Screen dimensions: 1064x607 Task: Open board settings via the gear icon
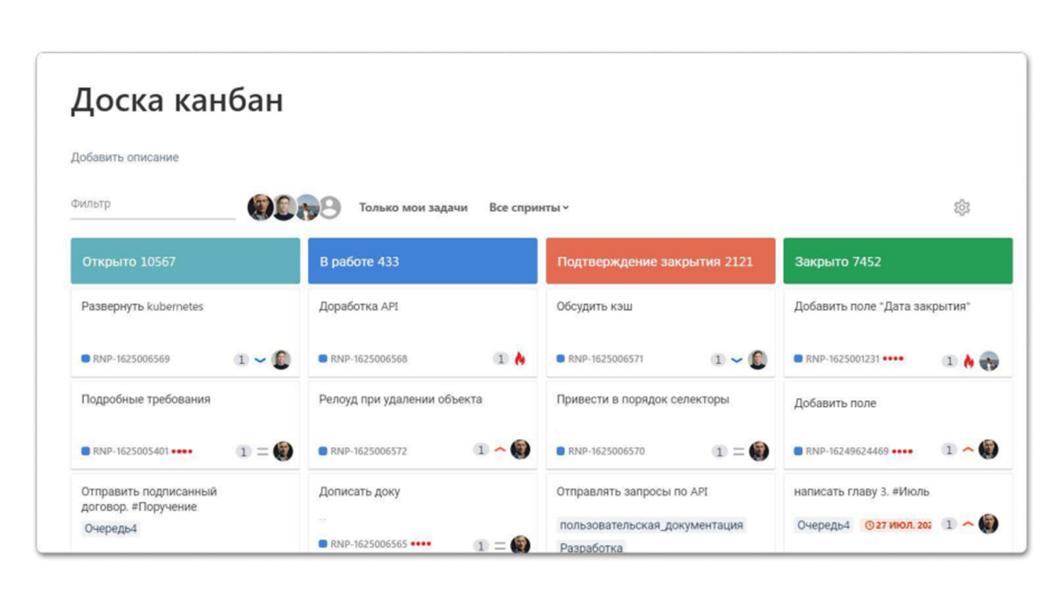[962, 206]
